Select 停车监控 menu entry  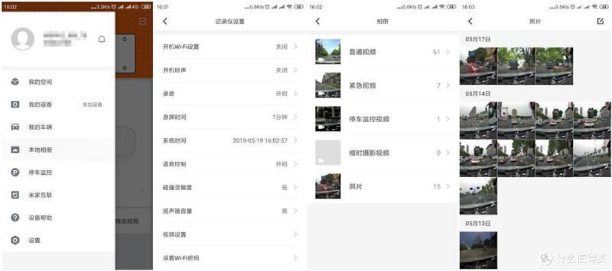click(x=58, y=173)
